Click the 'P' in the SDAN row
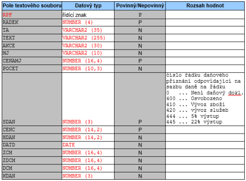Image resolution: width=246 pixels, height=181 pixels. pyautogui.click(x=140, y=122)
